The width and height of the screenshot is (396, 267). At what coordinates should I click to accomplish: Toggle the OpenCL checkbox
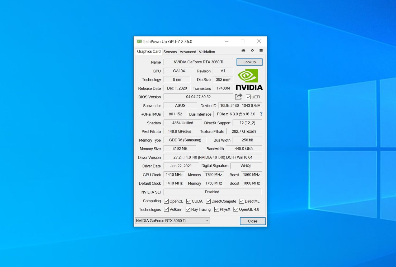[x=166, y=201]
